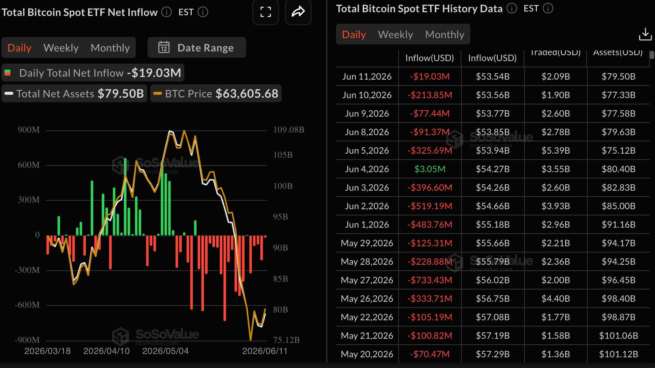Click the $101.12B total assets cell

point(619,354)
